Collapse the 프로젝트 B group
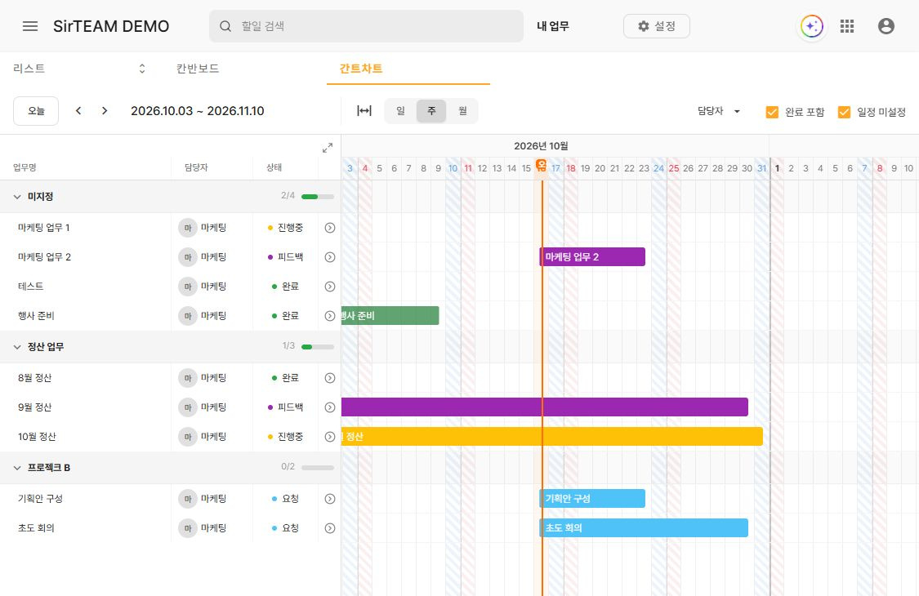Image resolution: width=919 pixels, height=596 pixels. [x=17, y=468]
